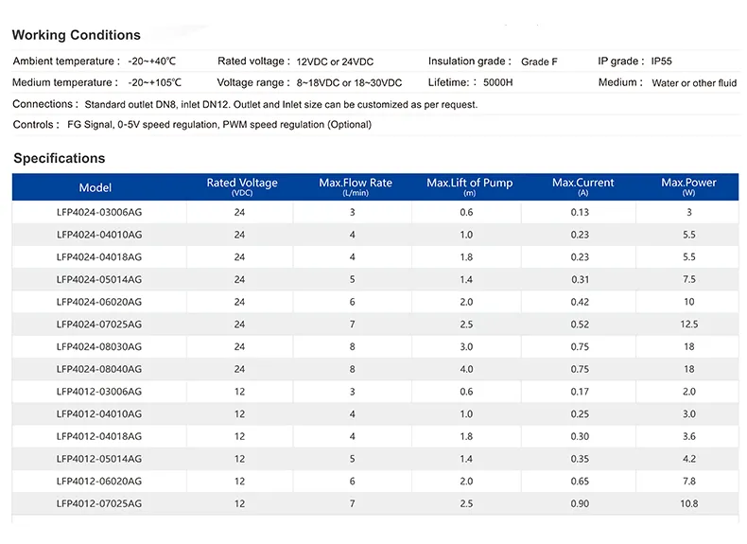Screen dimensions: 747x544
Task: Click the -20~+40℃ ambient temperature value
Action: [x=152, y=61]
